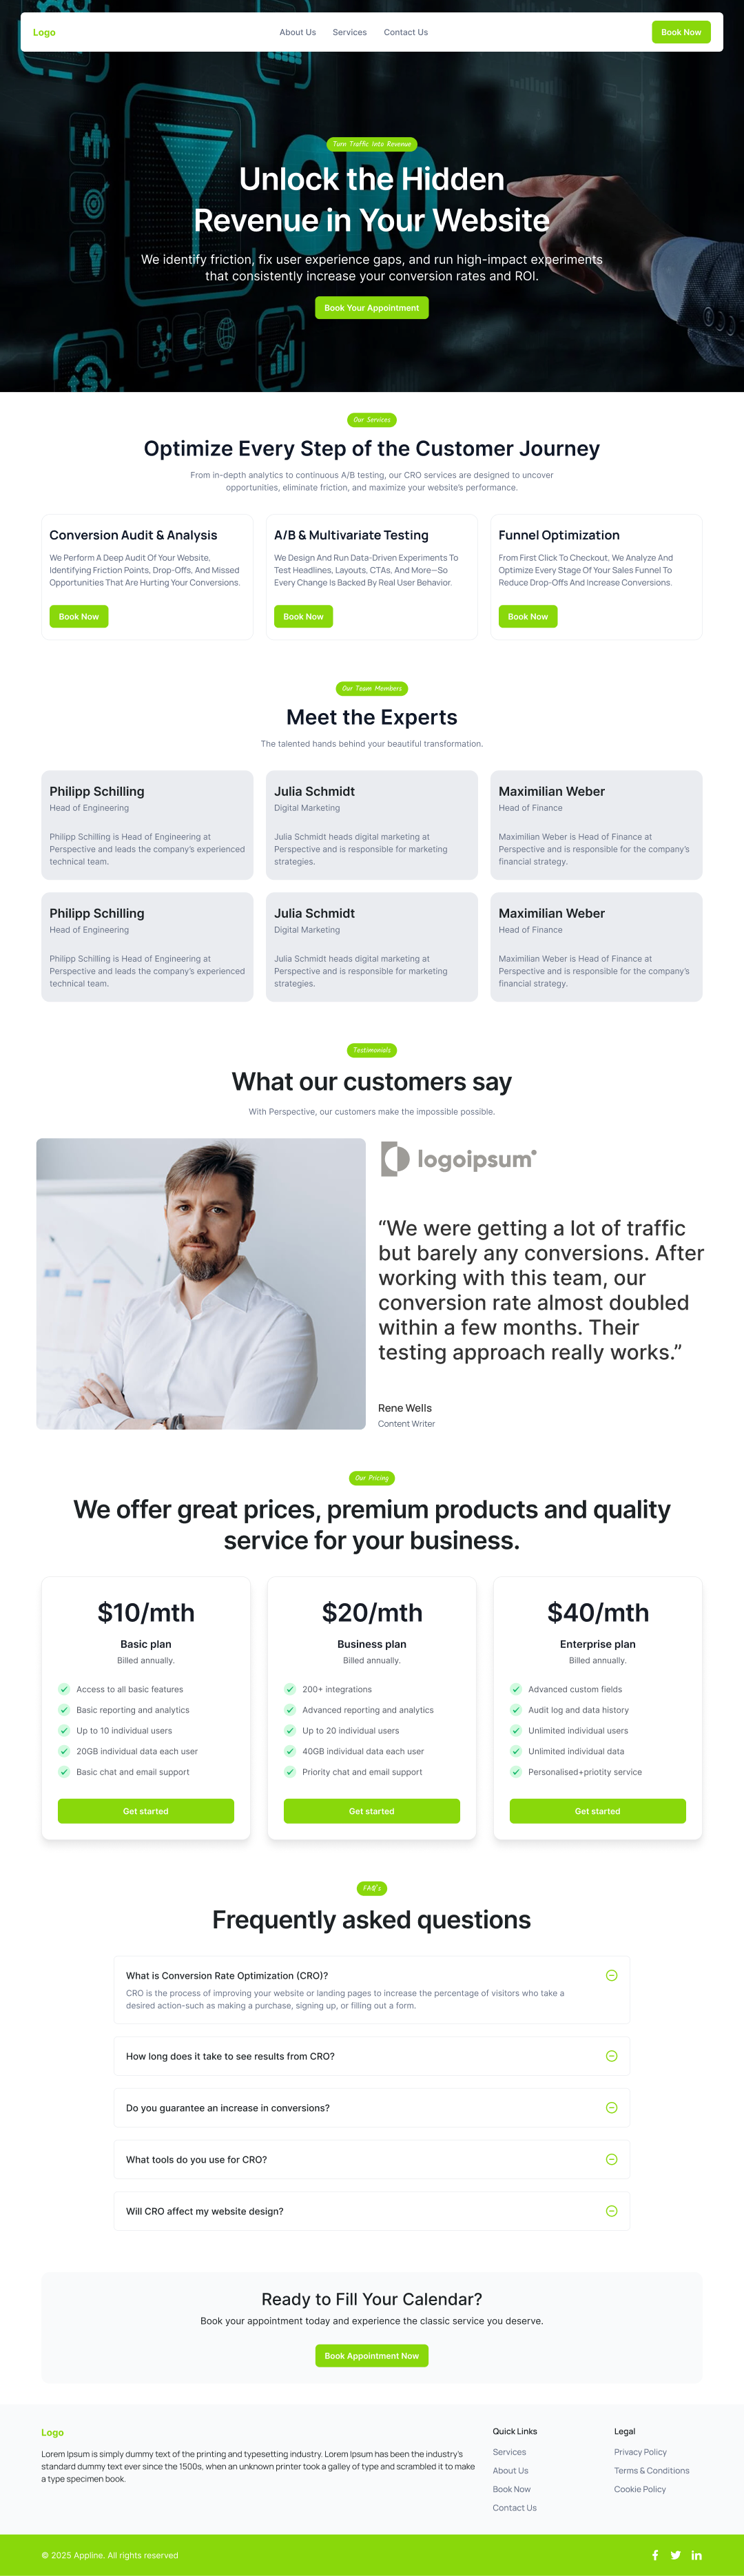744x2576 pixels.
Task: Click the testimonial photo of Rene Wells
Action: coord(201,1283)
